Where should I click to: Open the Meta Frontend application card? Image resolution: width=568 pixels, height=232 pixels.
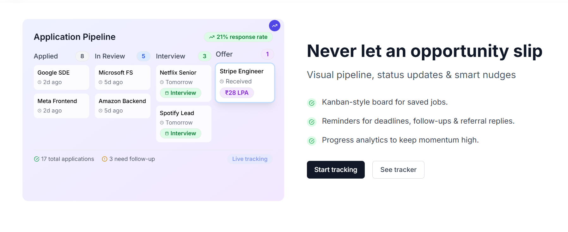[x=61, y=106]
